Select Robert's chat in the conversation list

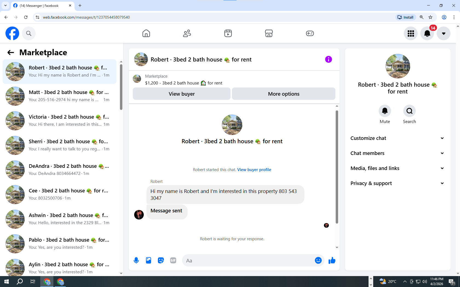(x=59, y=72)
